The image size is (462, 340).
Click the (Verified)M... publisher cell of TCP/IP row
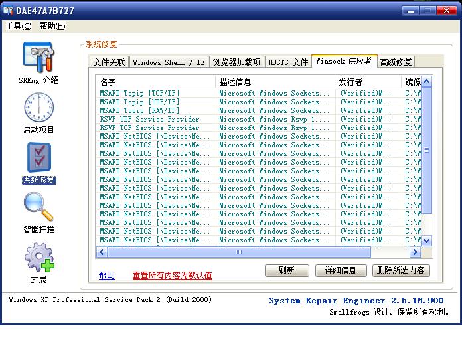tap(367, 93)
